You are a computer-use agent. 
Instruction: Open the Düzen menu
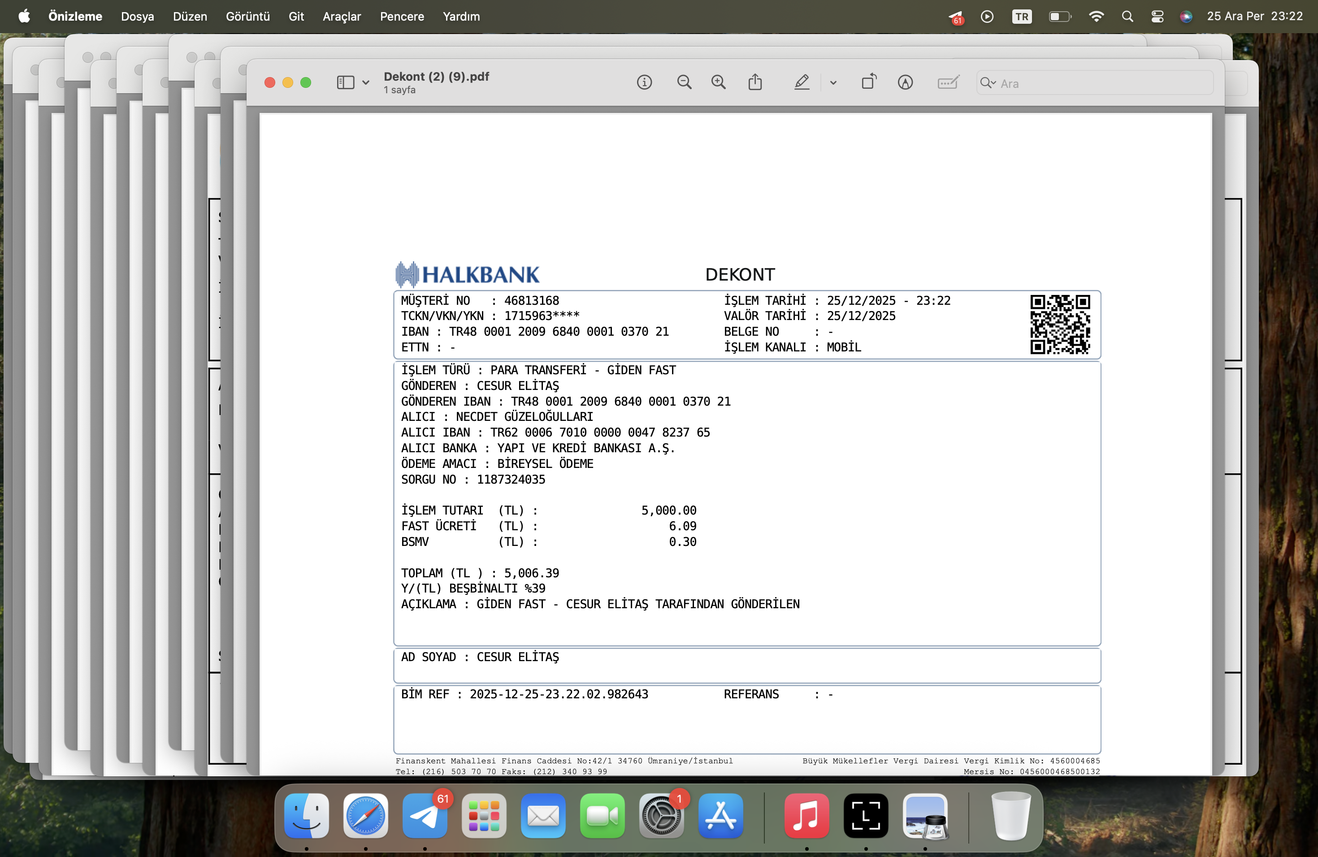(190, 16)
